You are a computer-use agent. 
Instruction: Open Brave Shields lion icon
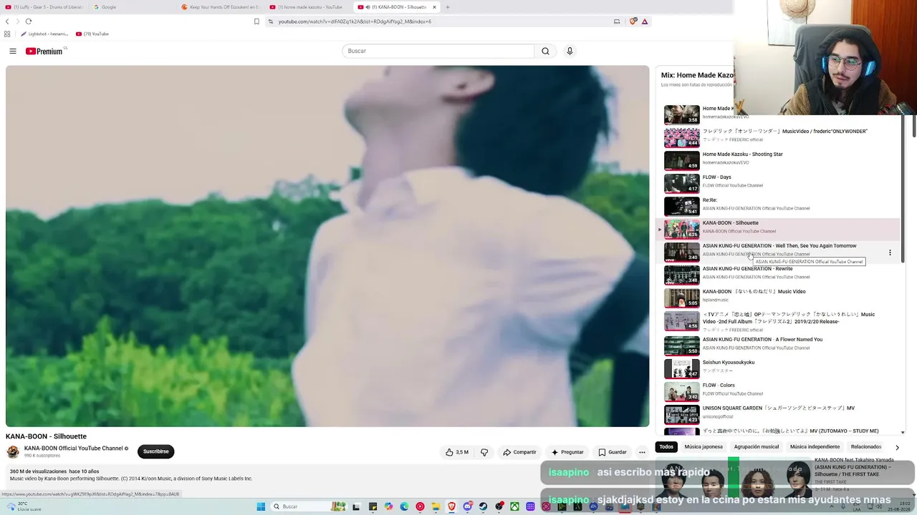pos(633,21)
